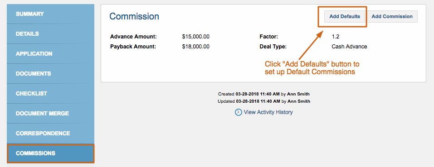
Task: Click the Cash Advance deal type value
Action: (x=349, y=47)
